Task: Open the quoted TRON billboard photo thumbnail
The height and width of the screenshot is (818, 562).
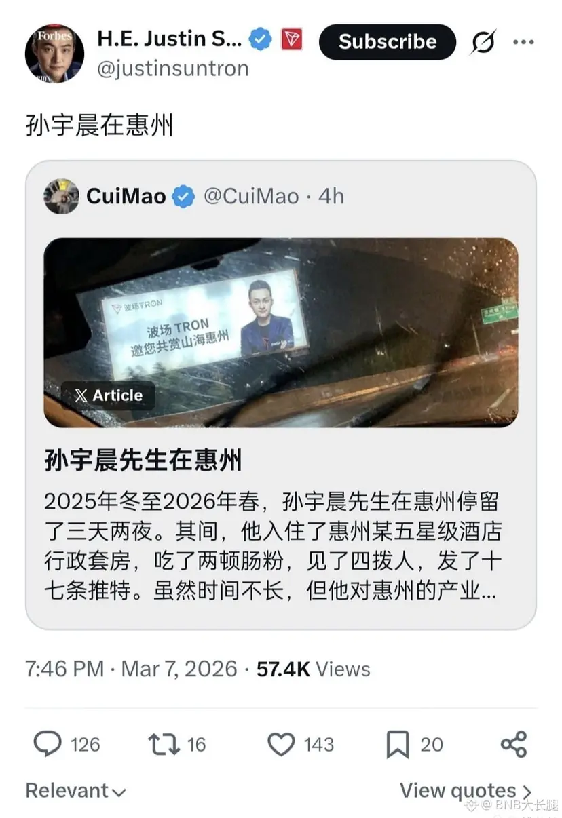Action: [280, 332]
